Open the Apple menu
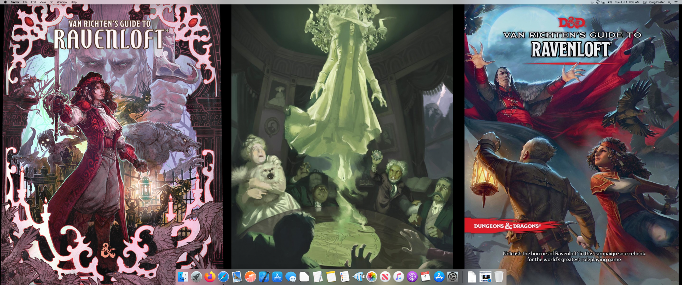 pyautogui.click(x=5, y=2)
